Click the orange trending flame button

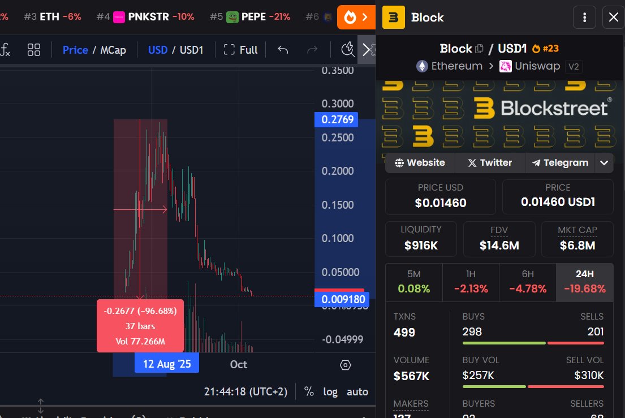click(356, 18)
